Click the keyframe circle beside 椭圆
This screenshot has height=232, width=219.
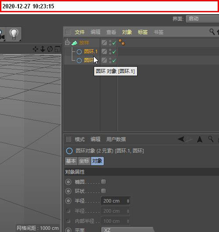coord(68,182)
